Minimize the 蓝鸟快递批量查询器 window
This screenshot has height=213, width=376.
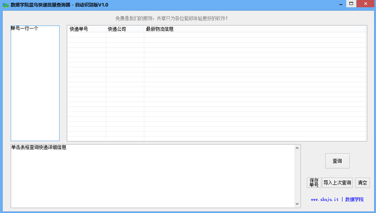tap(341, 4)
